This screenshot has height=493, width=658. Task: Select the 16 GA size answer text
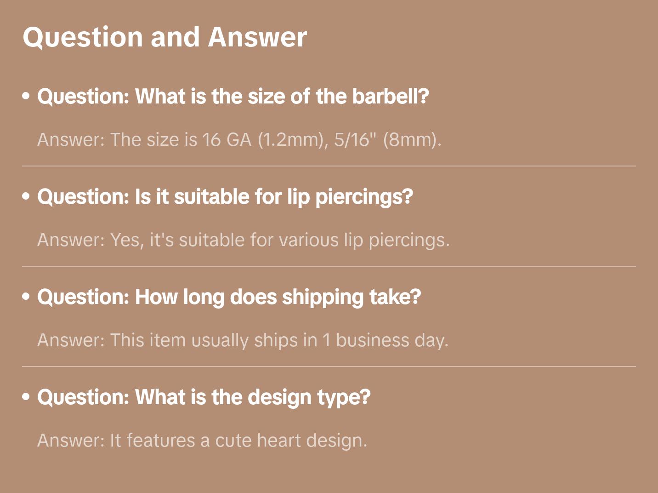[239, 139]
